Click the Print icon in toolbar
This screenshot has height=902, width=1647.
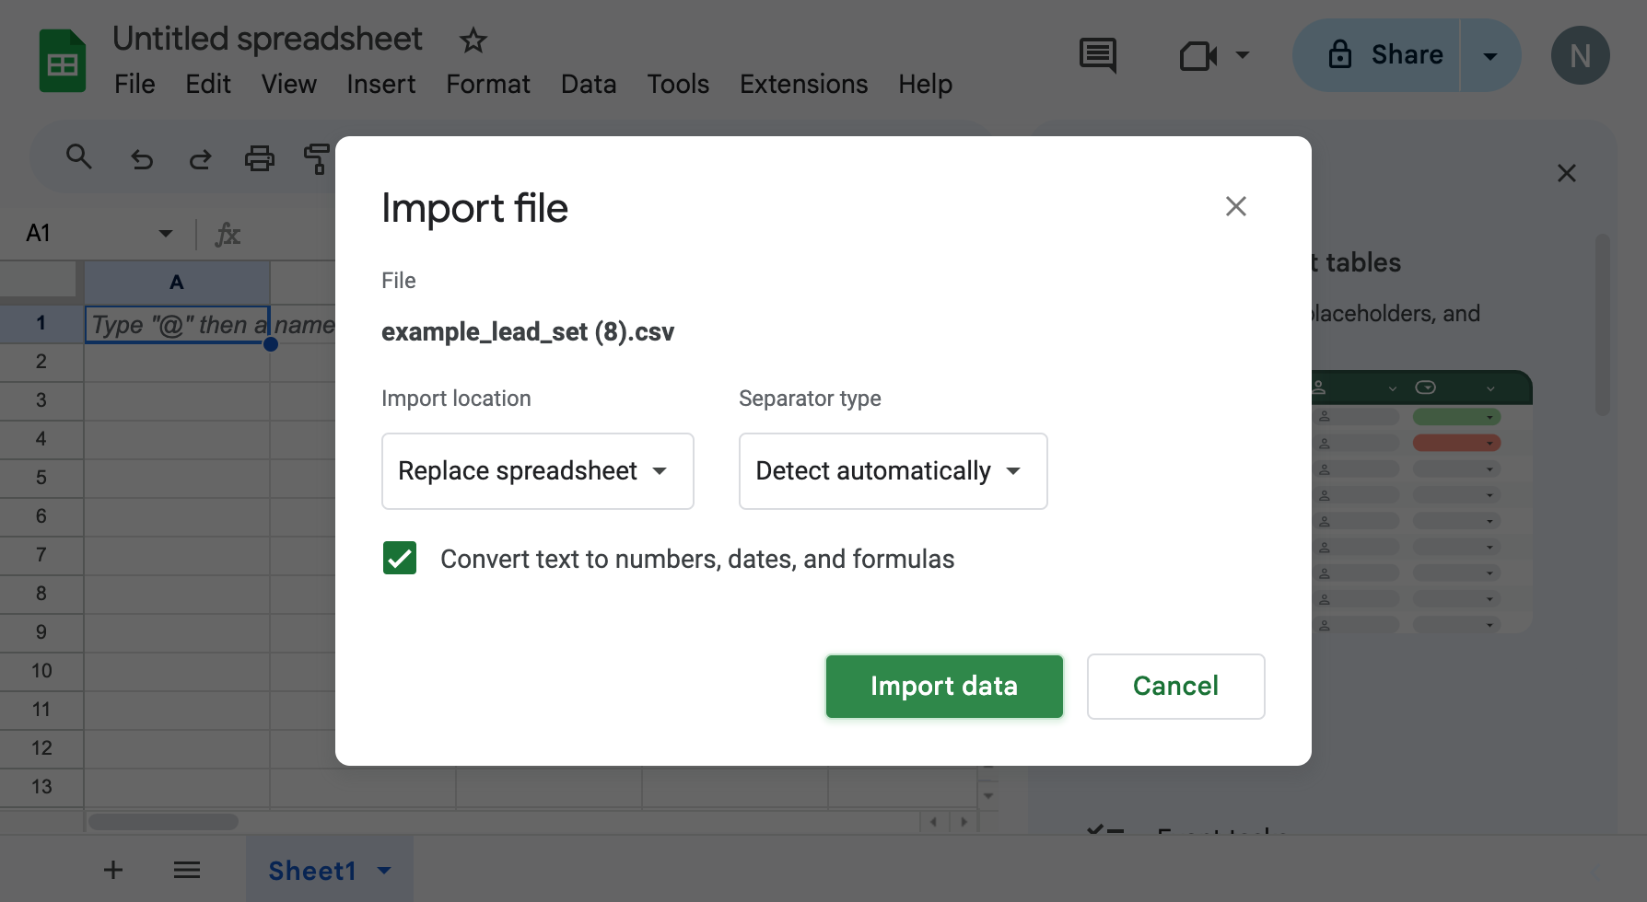[260, 158]
